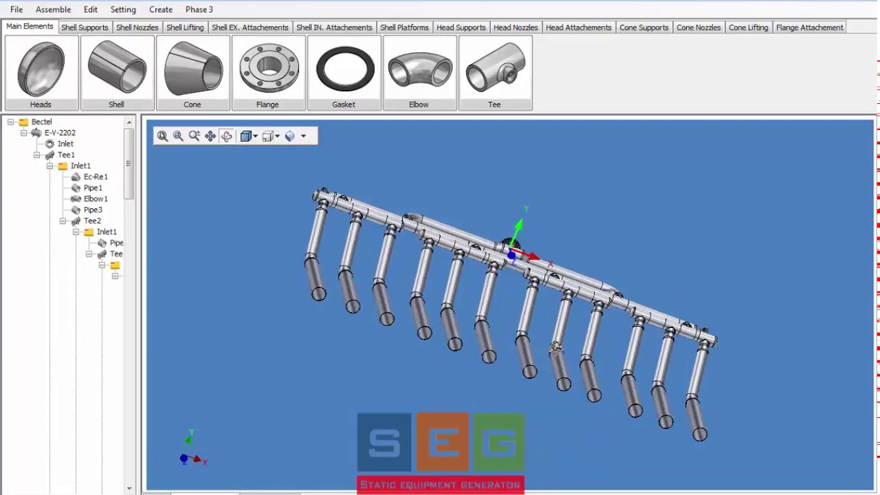The image size is (880, 495).
Task: Collapse Inlet1 folder under Tee1
Action: 49,166
